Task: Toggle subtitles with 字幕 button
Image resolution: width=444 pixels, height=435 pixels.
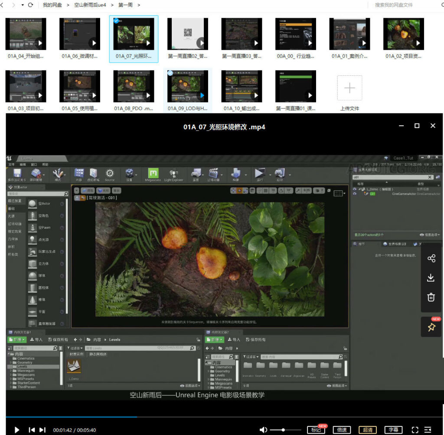Action: click(x=393, y=430)
